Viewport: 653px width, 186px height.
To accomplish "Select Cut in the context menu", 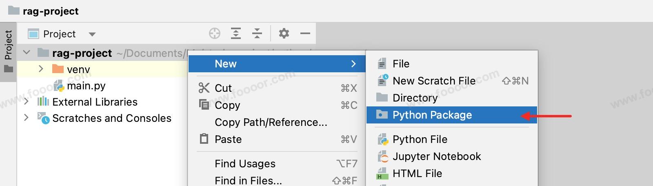I will tap(223, 88).
